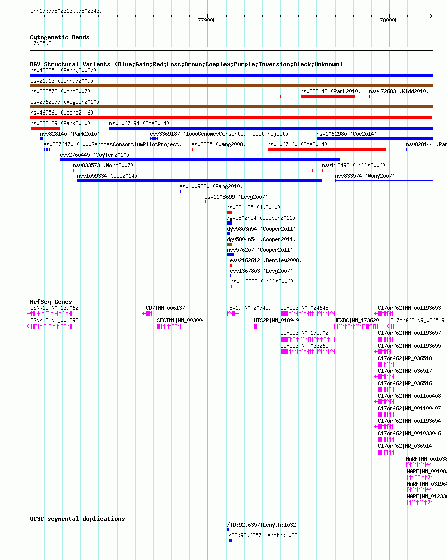Select C17orf62|NM_001193653 gene label

click(x=409, y=308)
